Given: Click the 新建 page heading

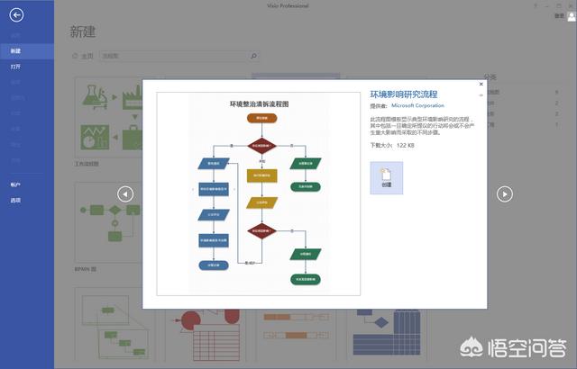Looking at the screenshot, I should pyautogui.click(x=83, y=31).
